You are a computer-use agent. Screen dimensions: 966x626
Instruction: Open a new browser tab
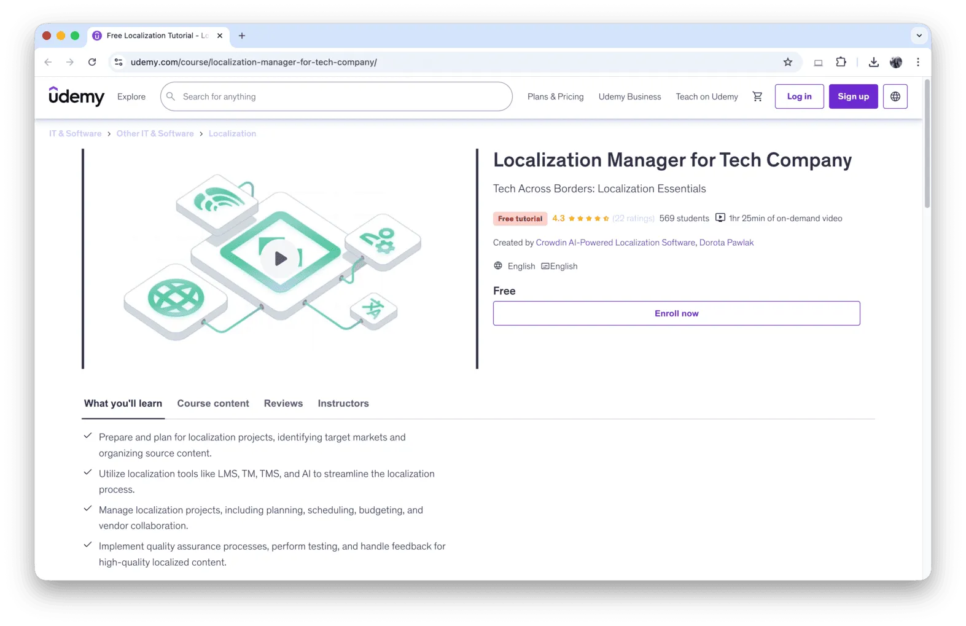coord(242,36)
